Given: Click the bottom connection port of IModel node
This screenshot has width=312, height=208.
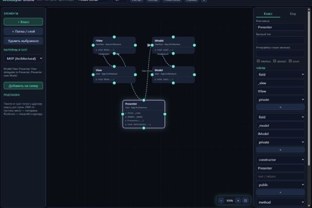Looking at the screenshot, I should click(173, 54).
